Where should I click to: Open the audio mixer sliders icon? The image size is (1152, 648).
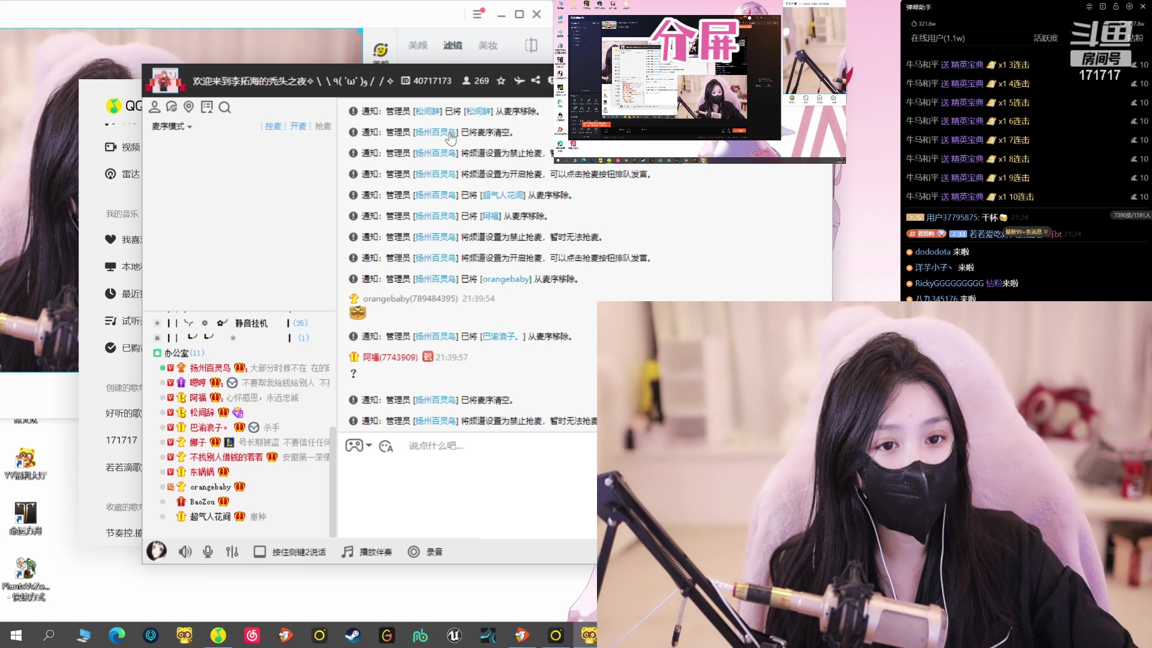(x=232, y=551)
